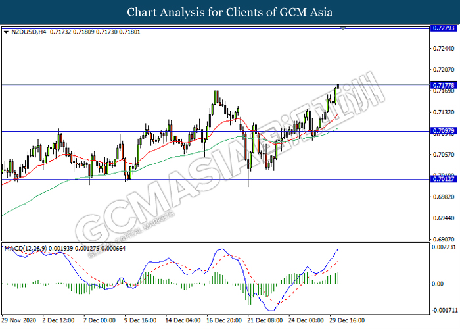Click the -0.001711 MACD scale value
This screenshot has height=329, width=460.
pyautogui.click(x=444, y=309)
